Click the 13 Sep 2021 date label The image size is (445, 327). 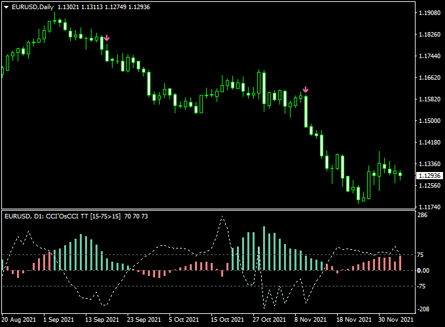click(x=102, y=320)
